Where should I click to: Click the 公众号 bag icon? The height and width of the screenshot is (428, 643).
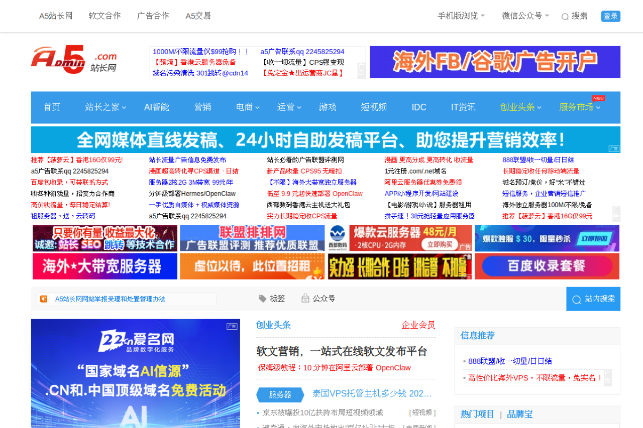305,298
